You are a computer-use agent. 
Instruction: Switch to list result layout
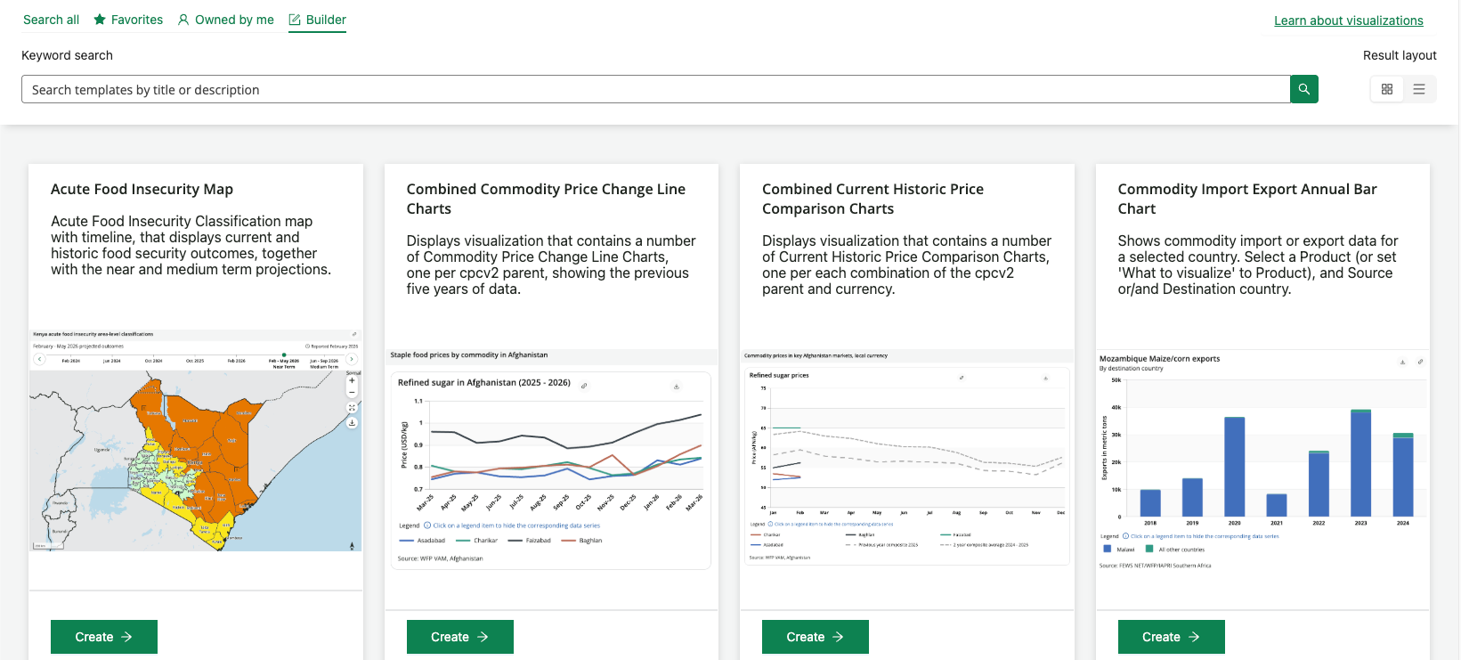pos(1419,89)
